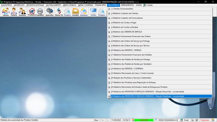Screen dimensions: 217x122
Task: Collapse the open RELATÓRIOS menu
Action: point(113,5)
